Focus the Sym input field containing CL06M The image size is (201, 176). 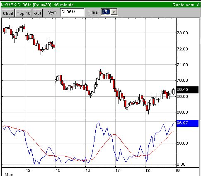point(72,12)
